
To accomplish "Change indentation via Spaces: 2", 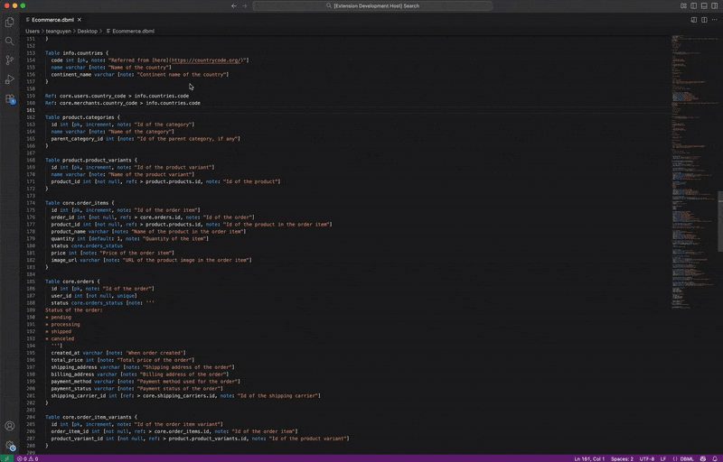I will pyautogui.click(x=622, y=458).
